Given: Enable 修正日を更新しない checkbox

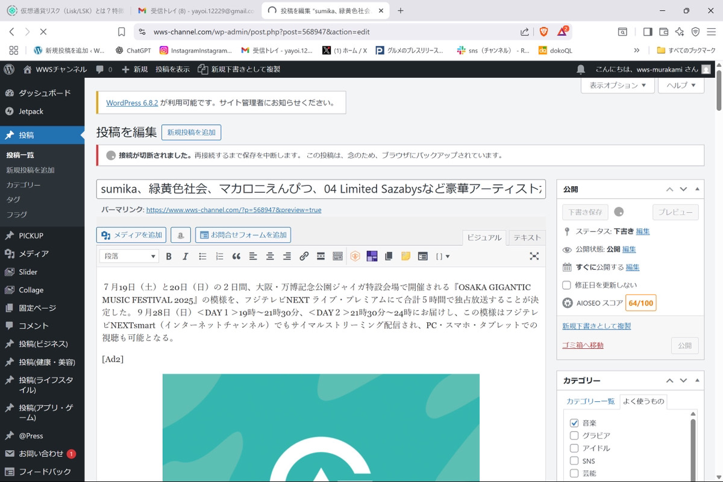Looking at the screenshot, I should click(x=566, y=285).
